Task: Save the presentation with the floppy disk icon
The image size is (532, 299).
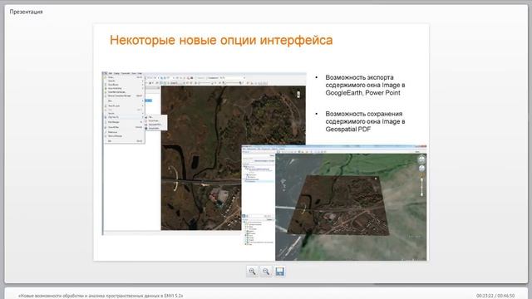Action: 279,272
